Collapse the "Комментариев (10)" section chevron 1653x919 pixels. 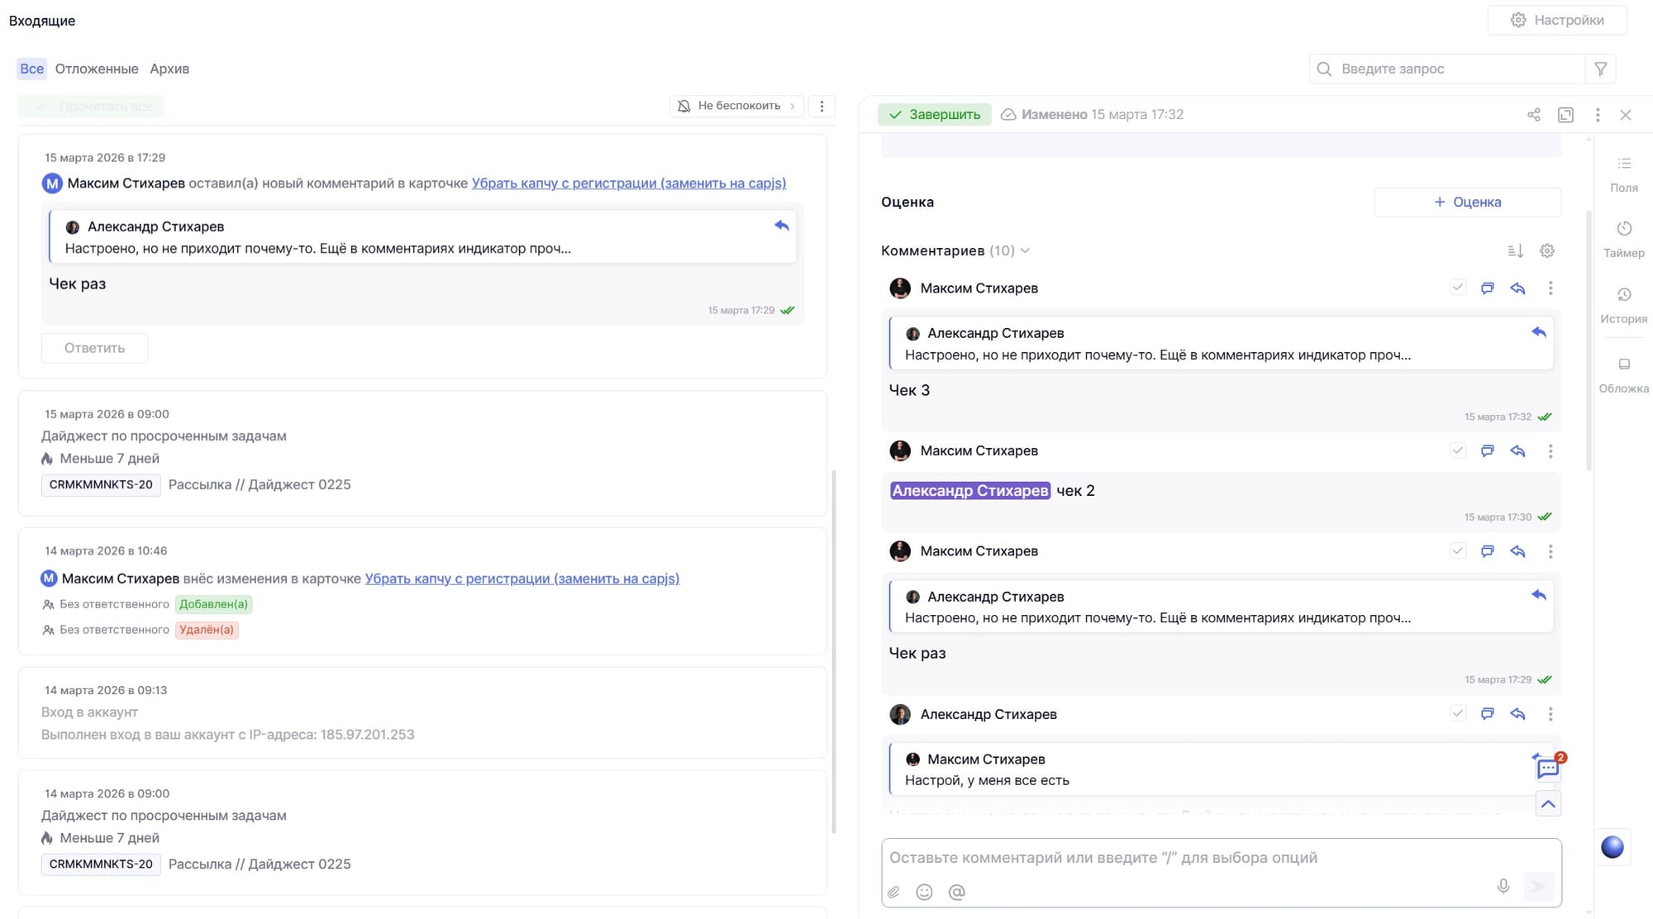pyautogui.click(x=1025, y=250)
